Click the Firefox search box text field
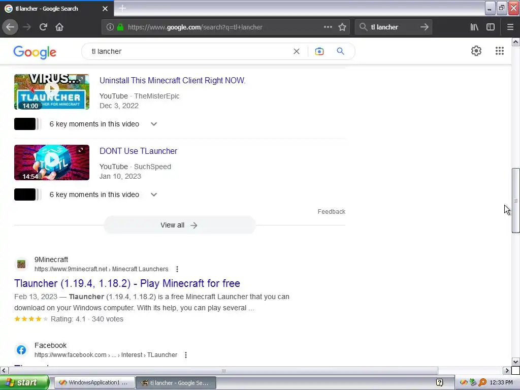 (393, 27)
